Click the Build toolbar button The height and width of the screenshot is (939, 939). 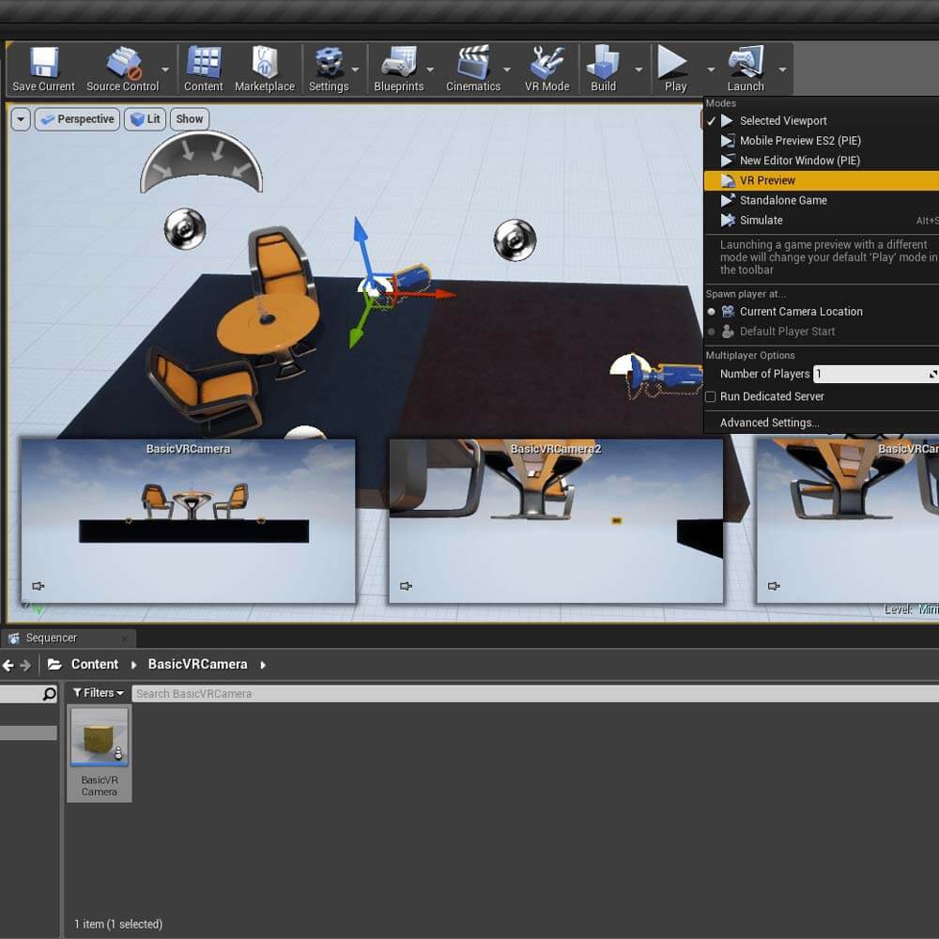(603, 69)
